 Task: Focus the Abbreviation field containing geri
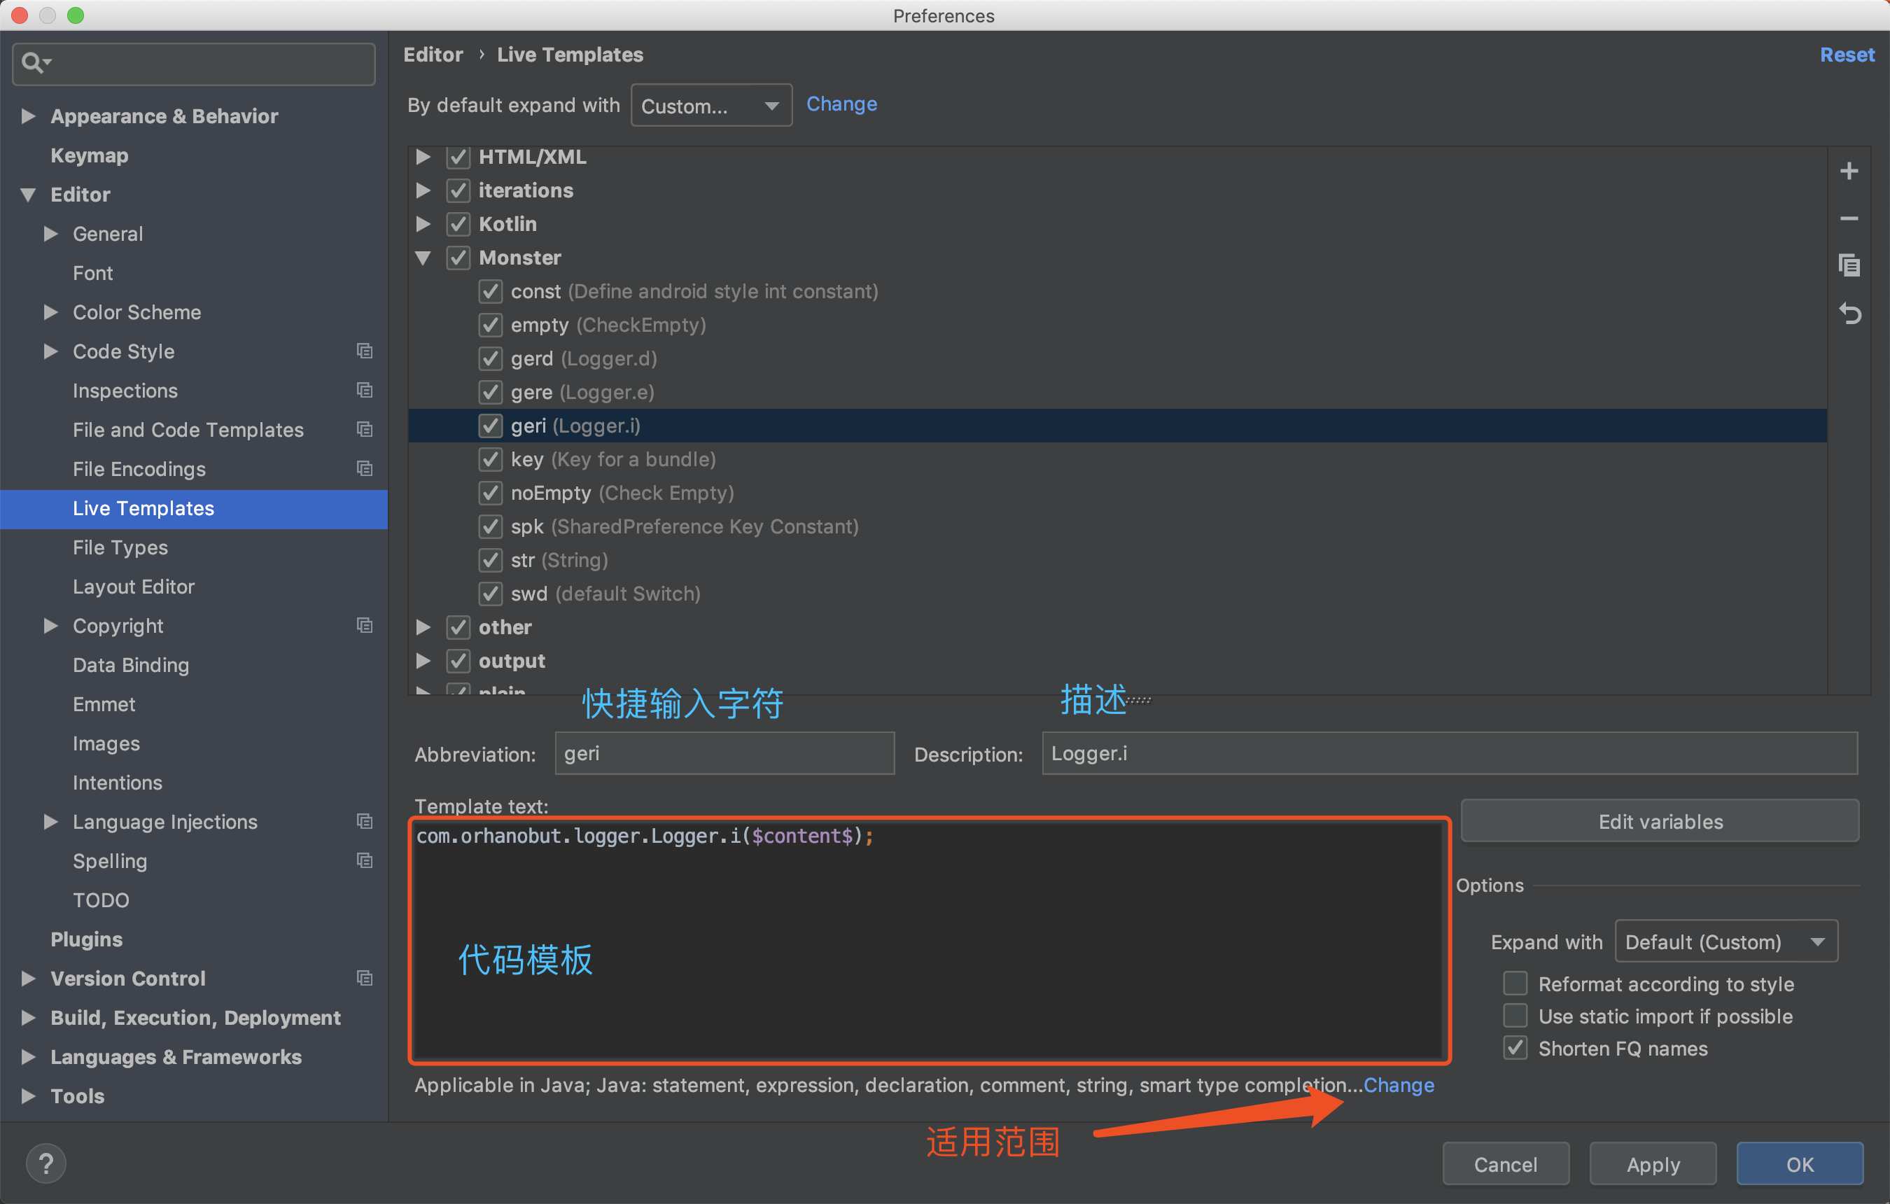724,753
